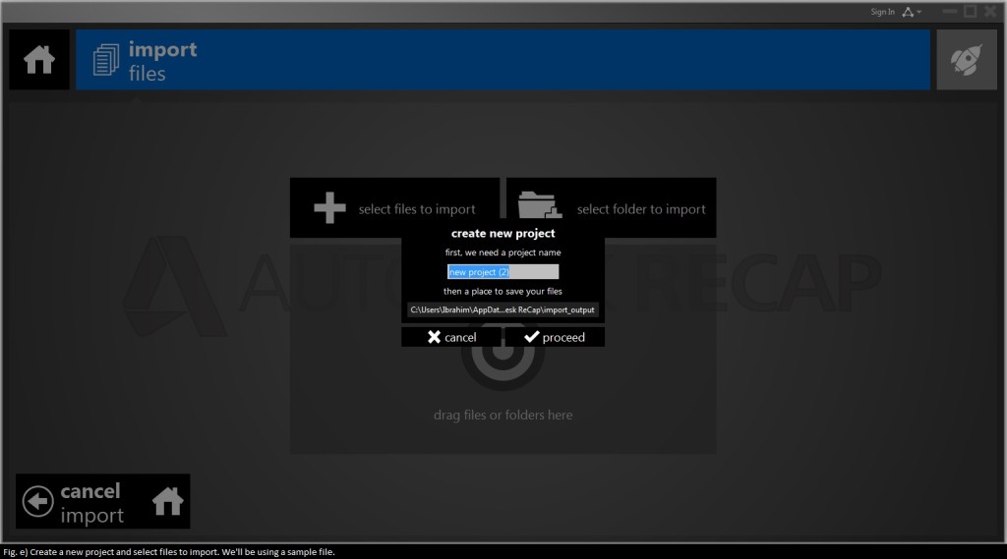Click the folder icon to import a folder
Screen dimensions: 1007x559
(538, 207)
